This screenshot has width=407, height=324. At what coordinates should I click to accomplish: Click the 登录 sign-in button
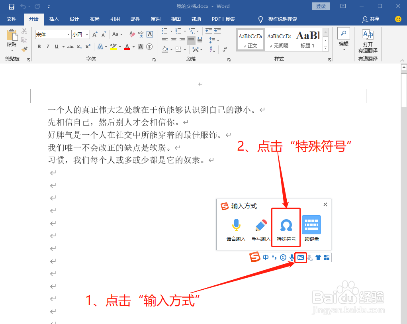pyautogui.click(x=321, y=6)
